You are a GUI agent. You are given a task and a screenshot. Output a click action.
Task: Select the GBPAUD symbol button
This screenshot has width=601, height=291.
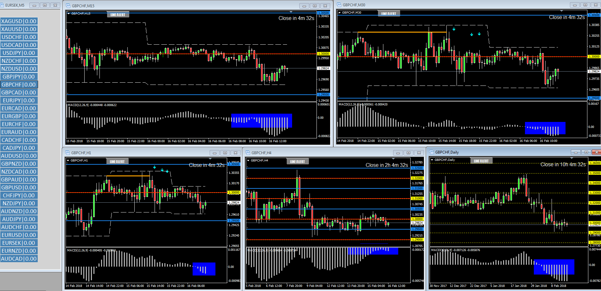tap(19, 180)
